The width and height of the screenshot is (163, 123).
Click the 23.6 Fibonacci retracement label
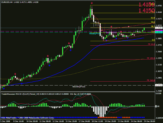coord(153,31)
